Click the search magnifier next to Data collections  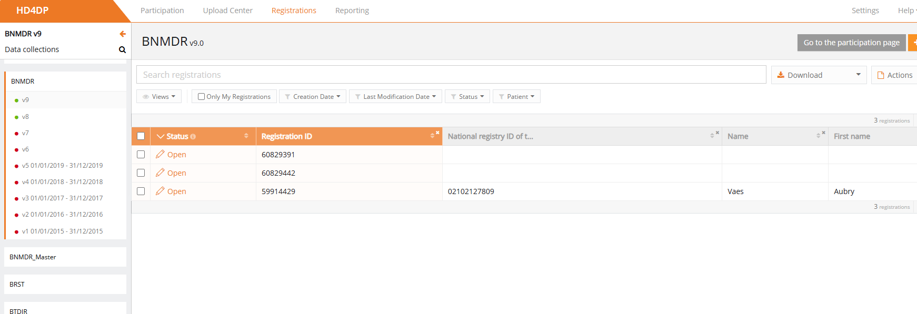coord(122,50)
